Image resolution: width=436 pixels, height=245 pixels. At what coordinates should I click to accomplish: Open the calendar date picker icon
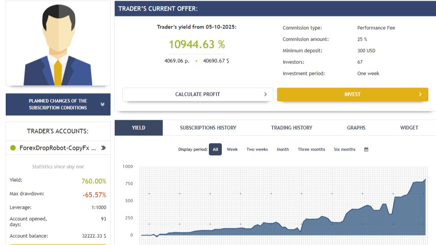pos(366,150)
